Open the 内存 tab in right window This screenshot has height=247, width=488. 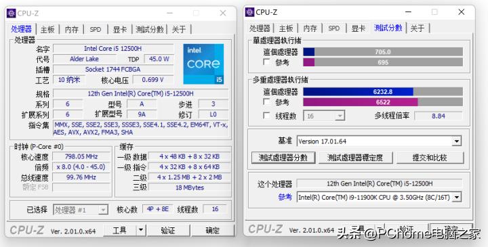(x=310, y=28)
